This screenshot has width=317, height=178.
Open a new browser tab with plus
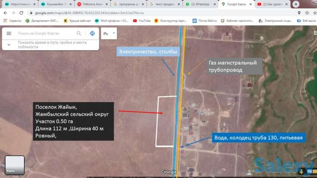pos(296,4)
